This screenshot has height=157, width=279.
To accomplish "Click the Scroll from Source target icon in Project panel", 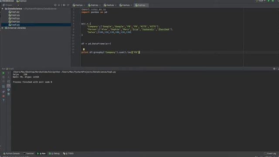I will coord(55,5).
